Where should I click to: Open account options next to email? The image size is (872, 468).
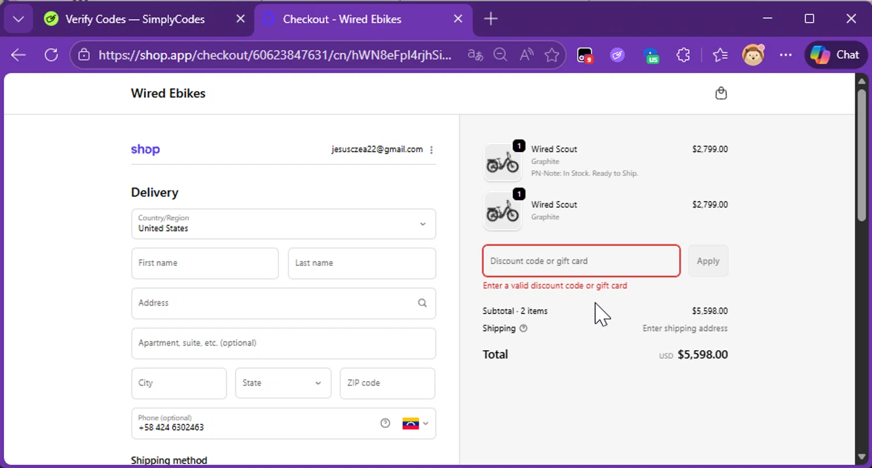(x=431, y=150)
